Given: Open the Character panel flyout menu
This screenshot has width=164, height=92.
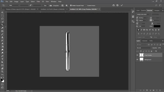Looking at the screenshot, I should [163, 10].
